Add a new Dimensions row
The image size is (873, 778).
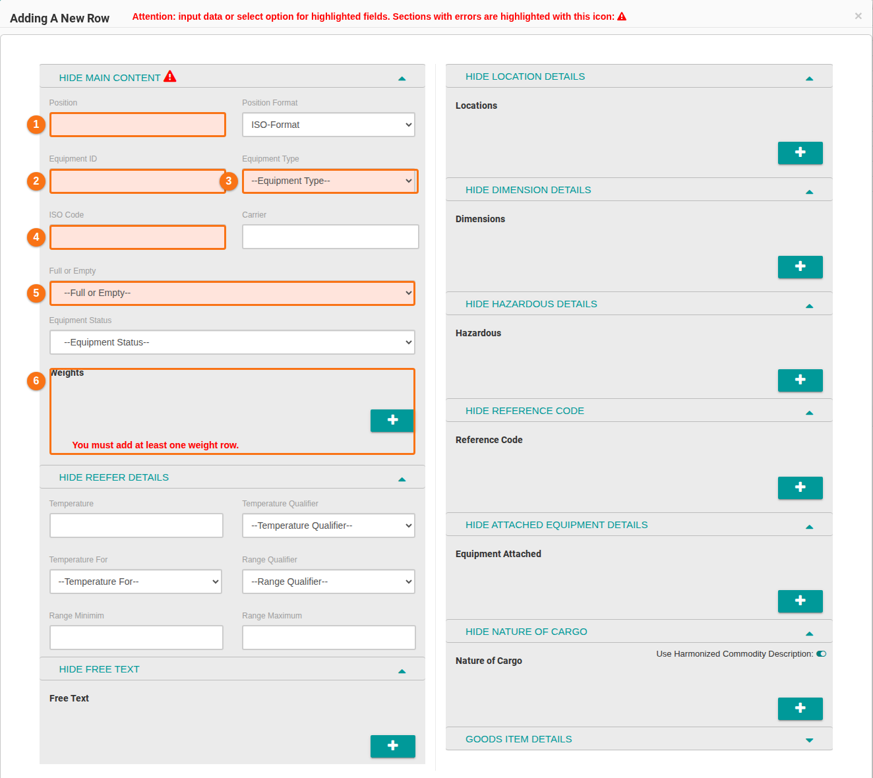pyautogui.click(x=800, y=267)
